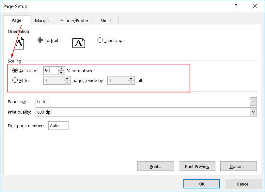
Task: Increase the Adjust to percentage with up arrow
Action: point(61,69)
